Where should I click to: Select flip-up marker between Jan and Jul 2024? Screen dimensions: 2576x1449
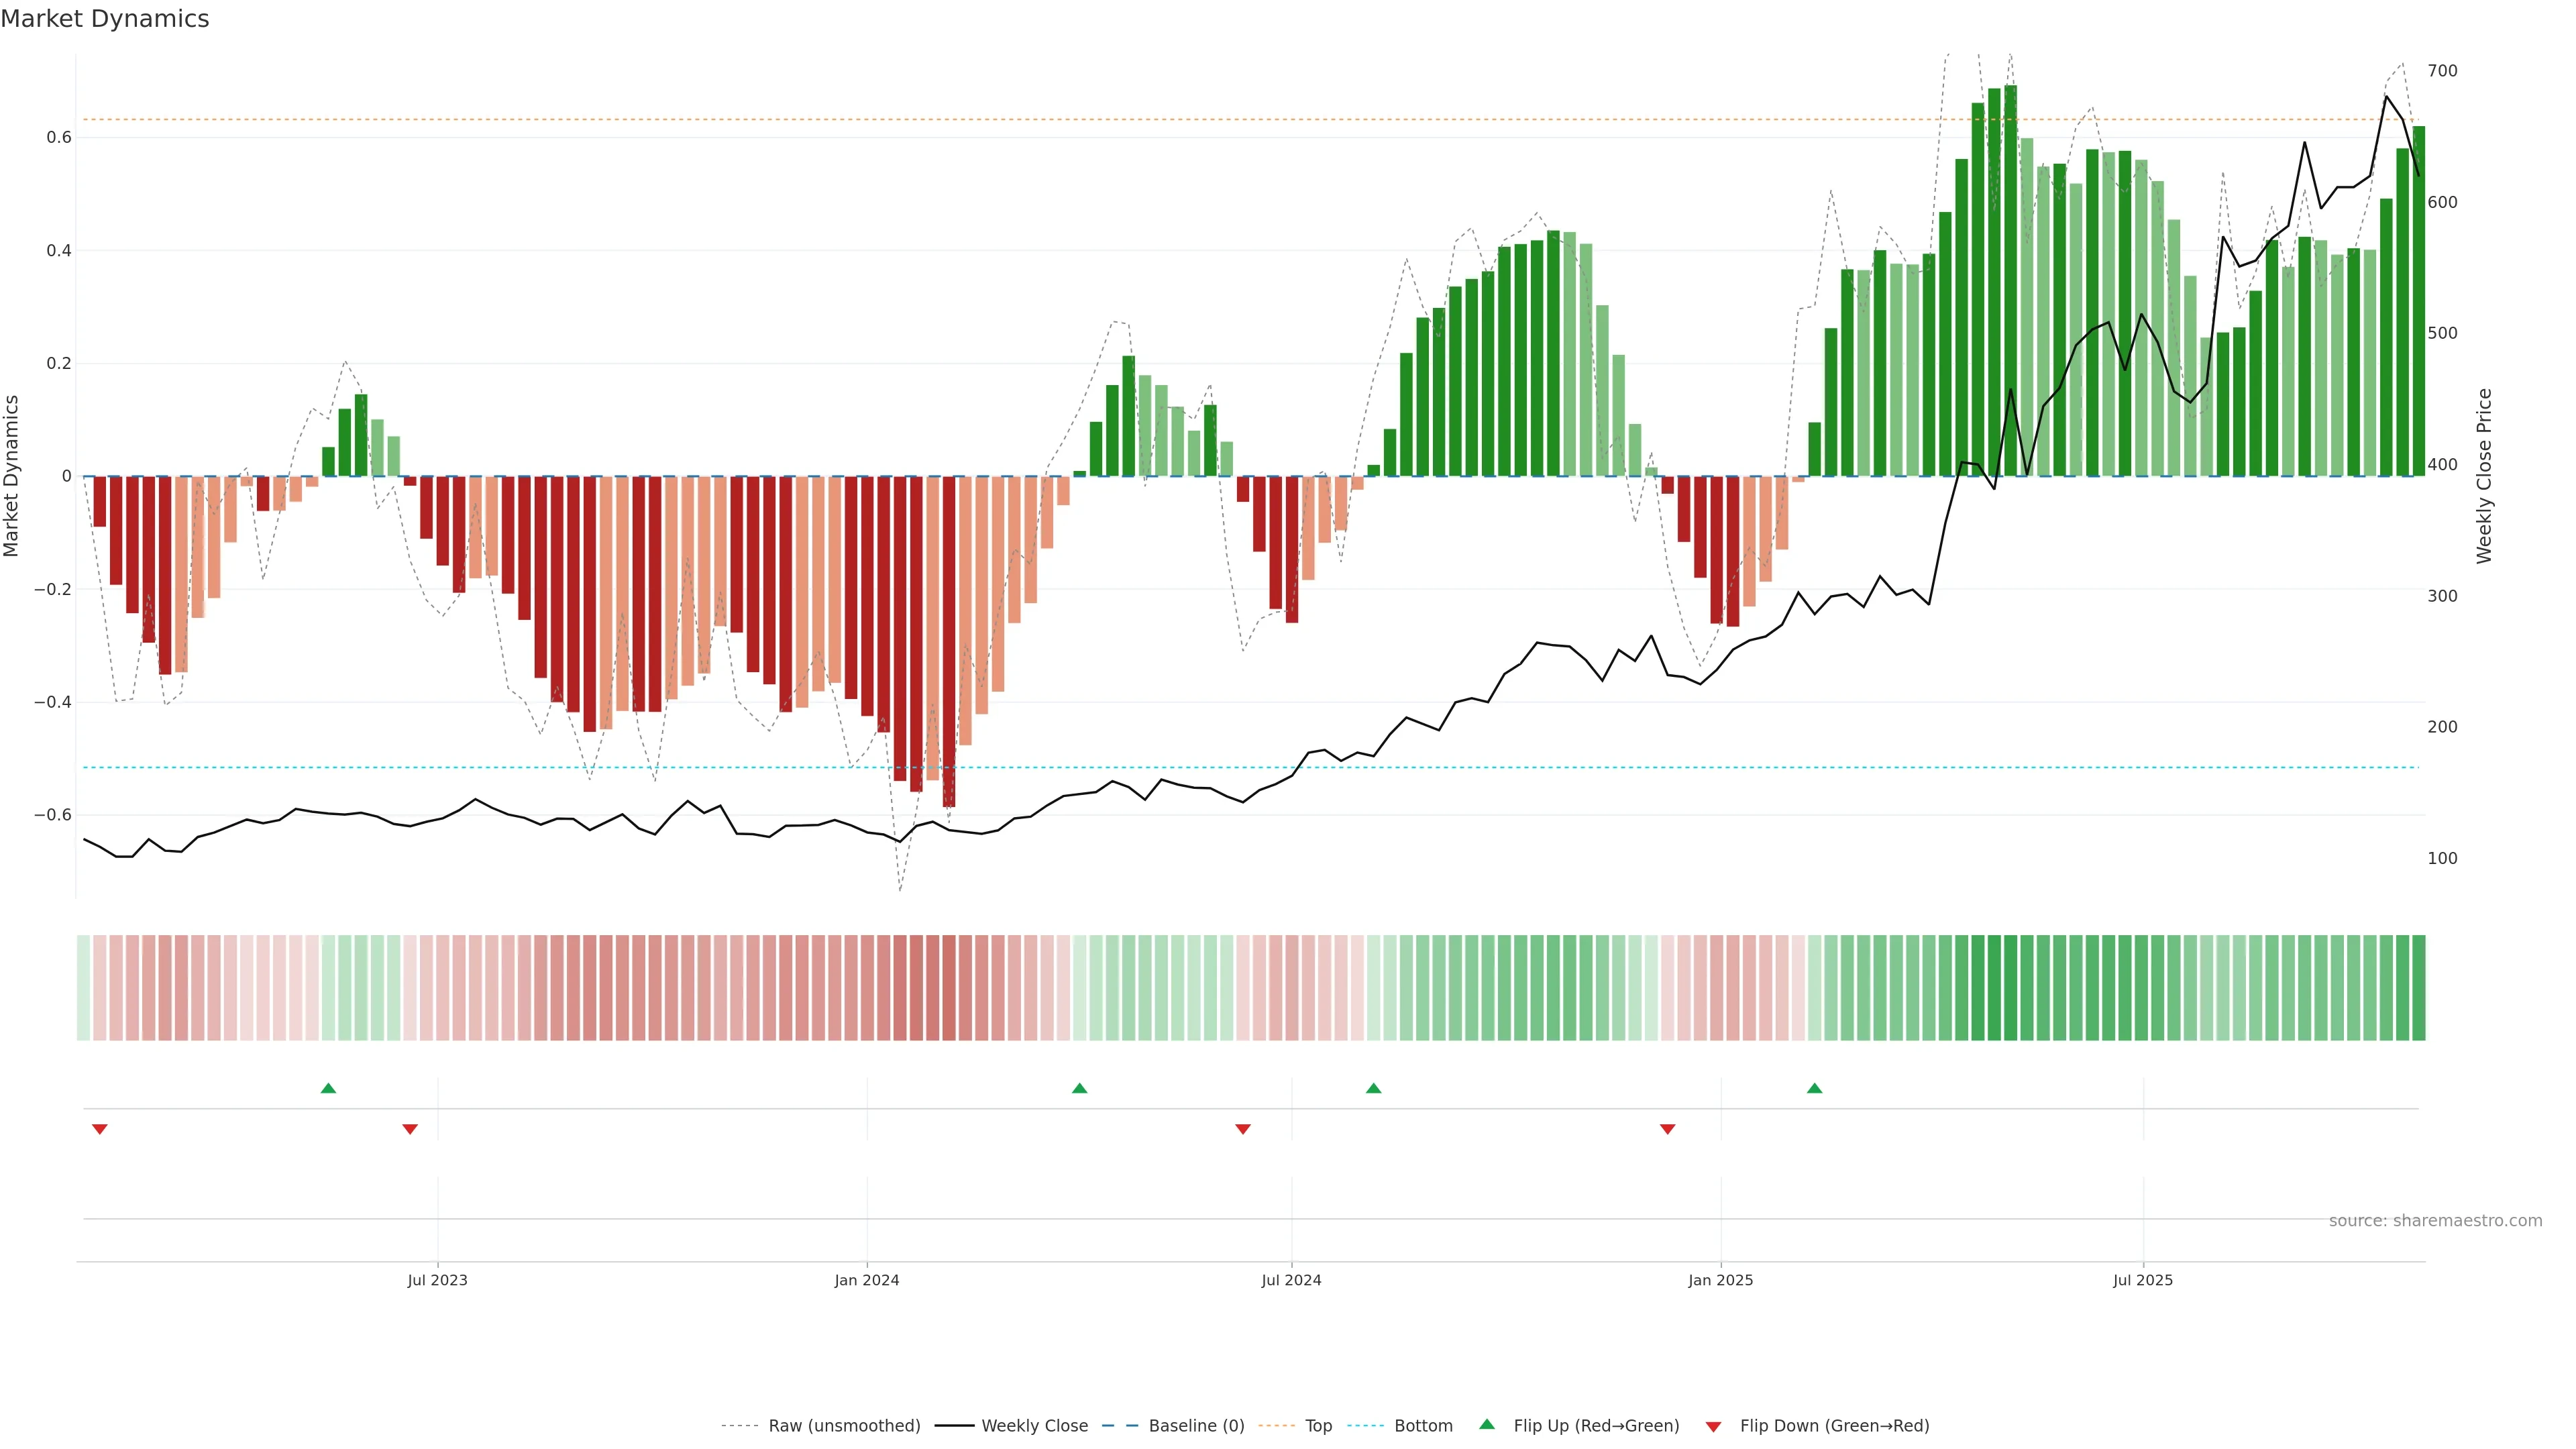1079,1088
